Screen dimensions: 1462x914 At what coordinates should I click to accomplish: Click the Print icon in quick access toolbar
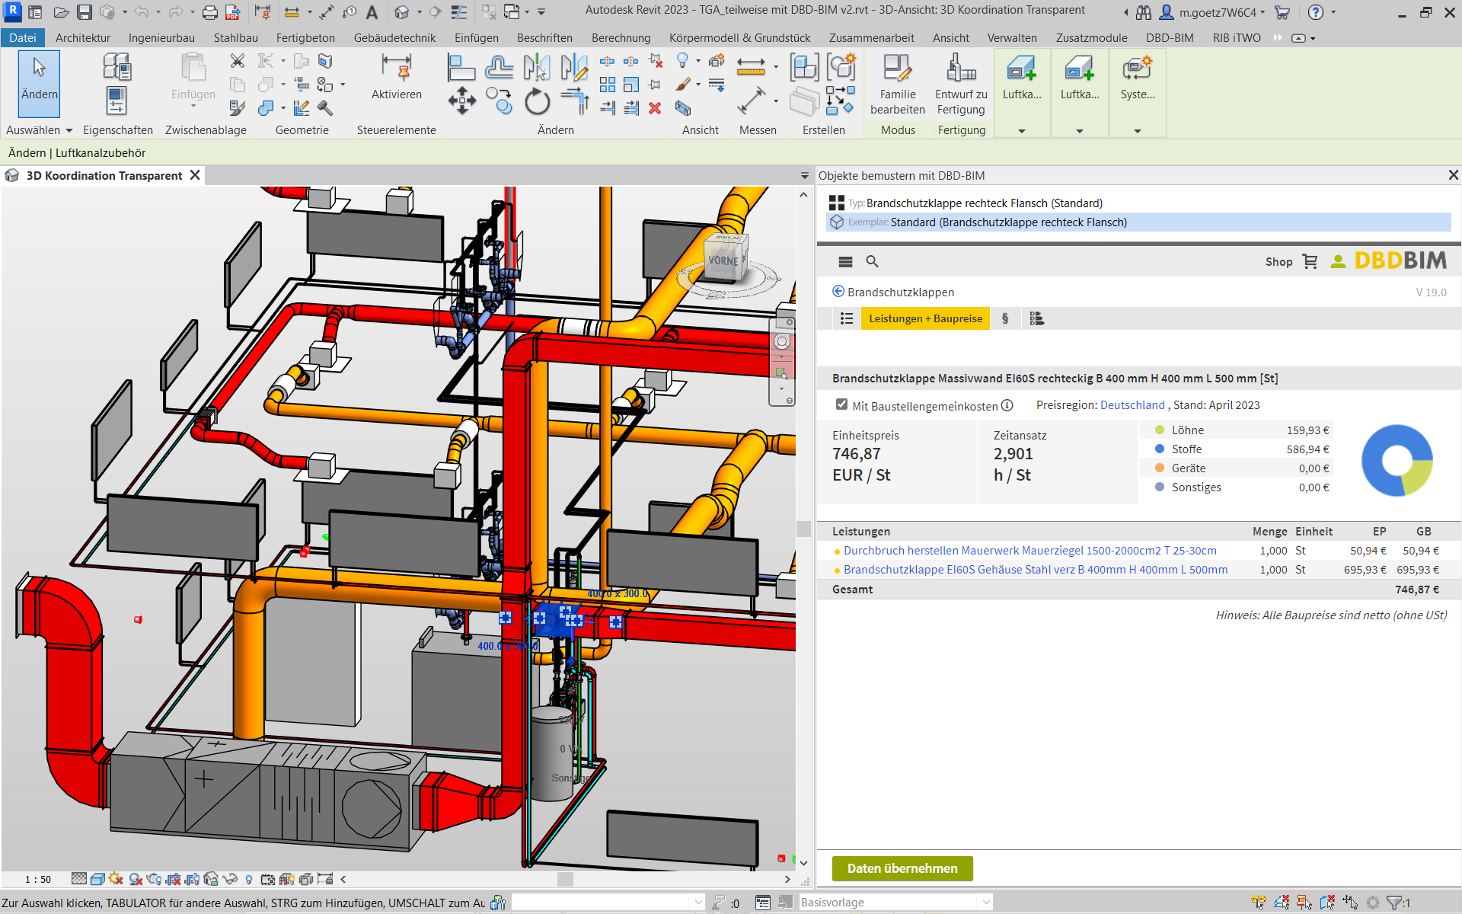[210, 12]
